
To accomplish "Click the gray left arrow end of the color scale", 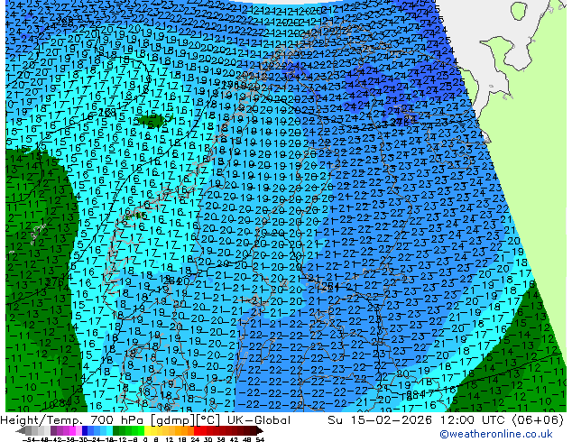I will pos(21,431).
